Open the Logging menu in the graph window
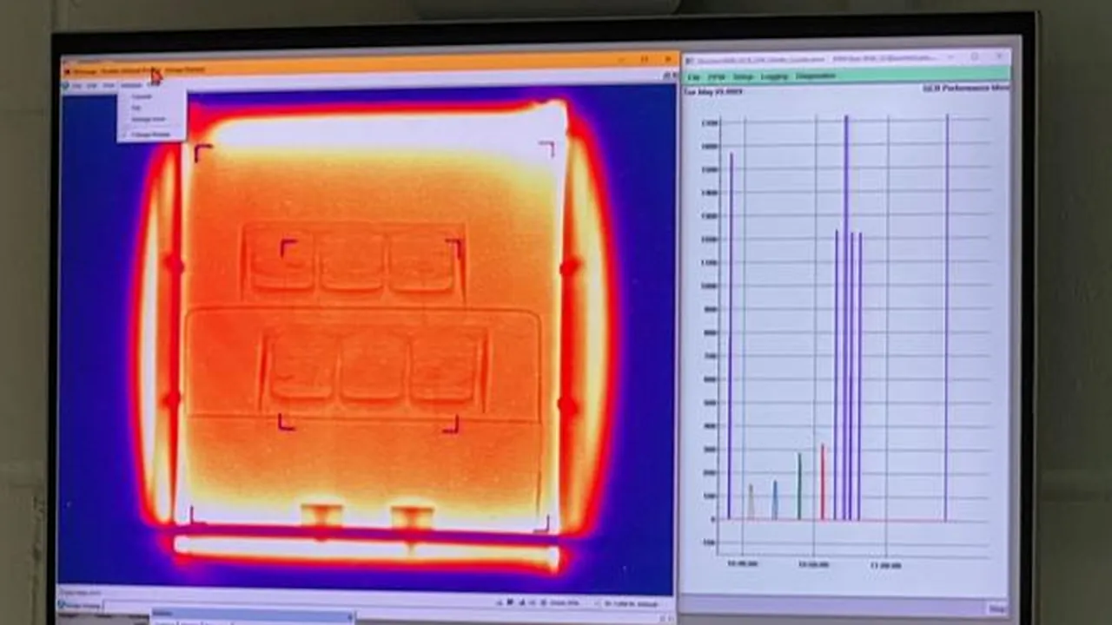 click(x=774, y=76)
